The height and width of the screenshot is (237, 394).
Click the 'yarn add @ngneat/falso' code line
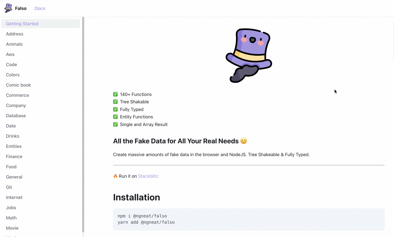(146, 222)
